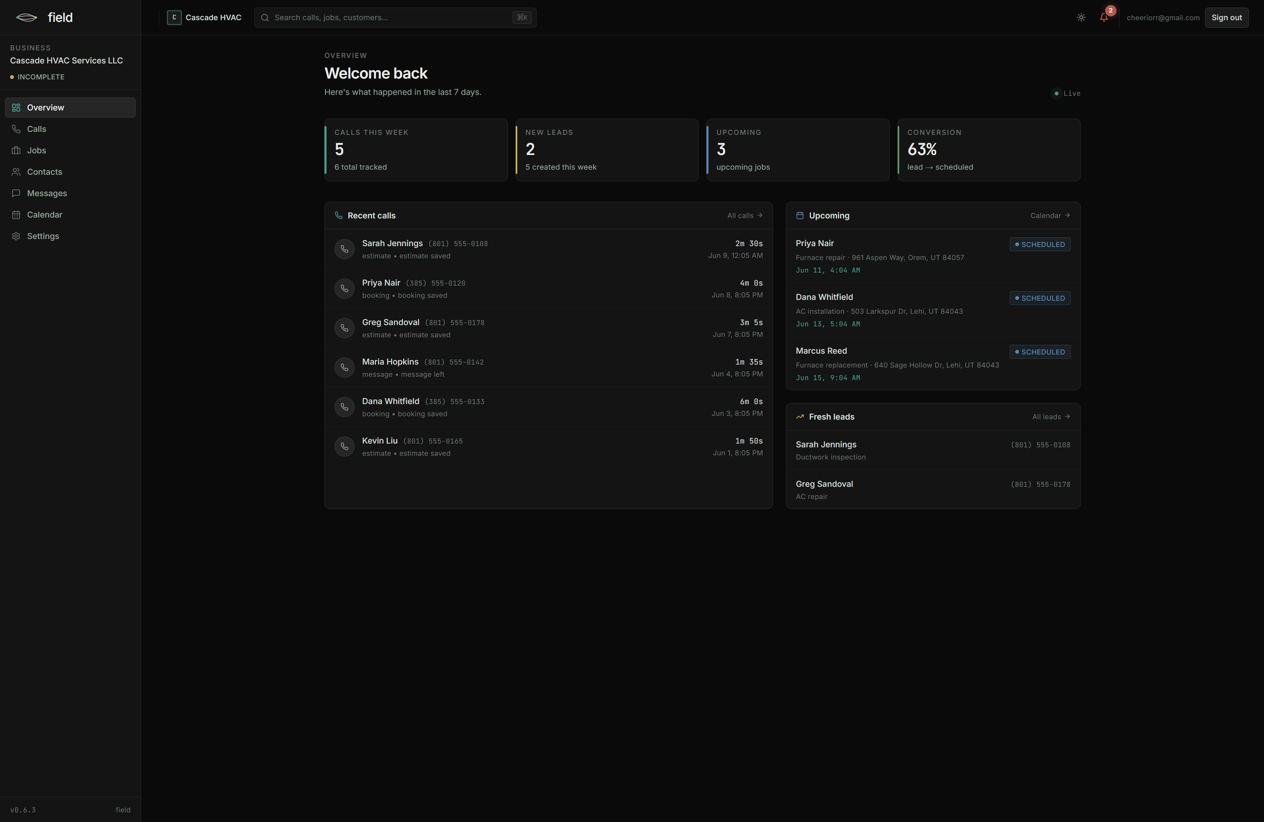Focus the search calls, jobs, customers field
1264x822 pixels.
coord(395,18)
